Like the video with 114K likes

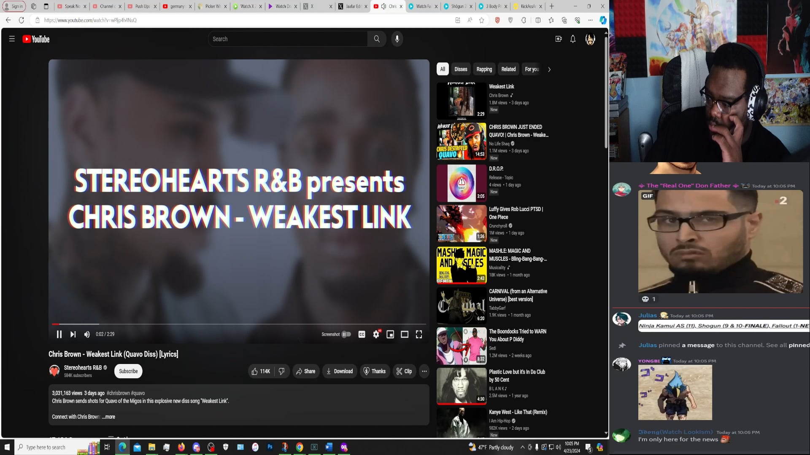[261, 371]
